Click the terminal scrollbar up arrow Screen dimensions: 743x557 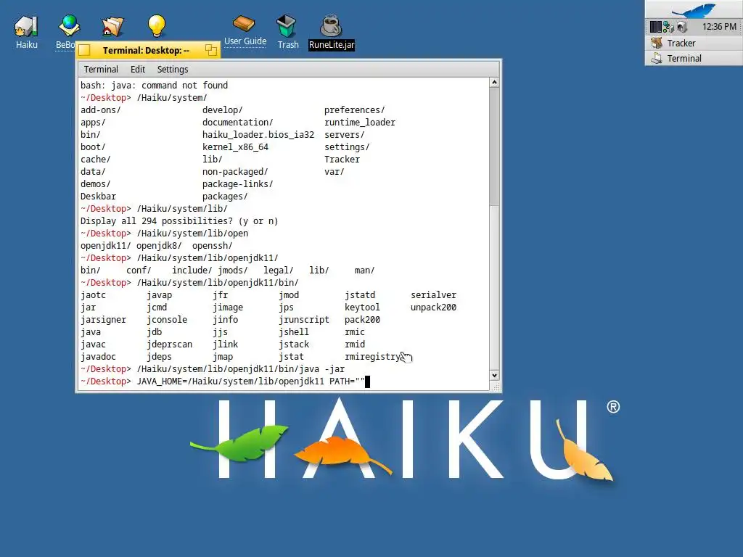click(x=494, y=83)
